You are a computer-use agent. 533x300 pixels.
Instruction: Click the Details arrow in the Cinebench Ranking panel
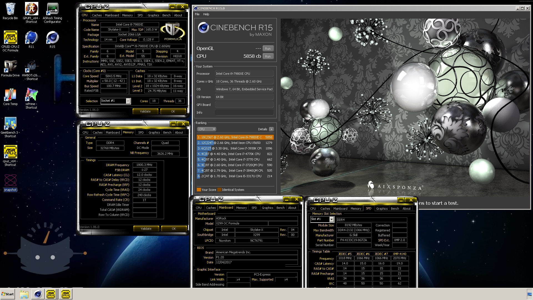coord(271,129)
